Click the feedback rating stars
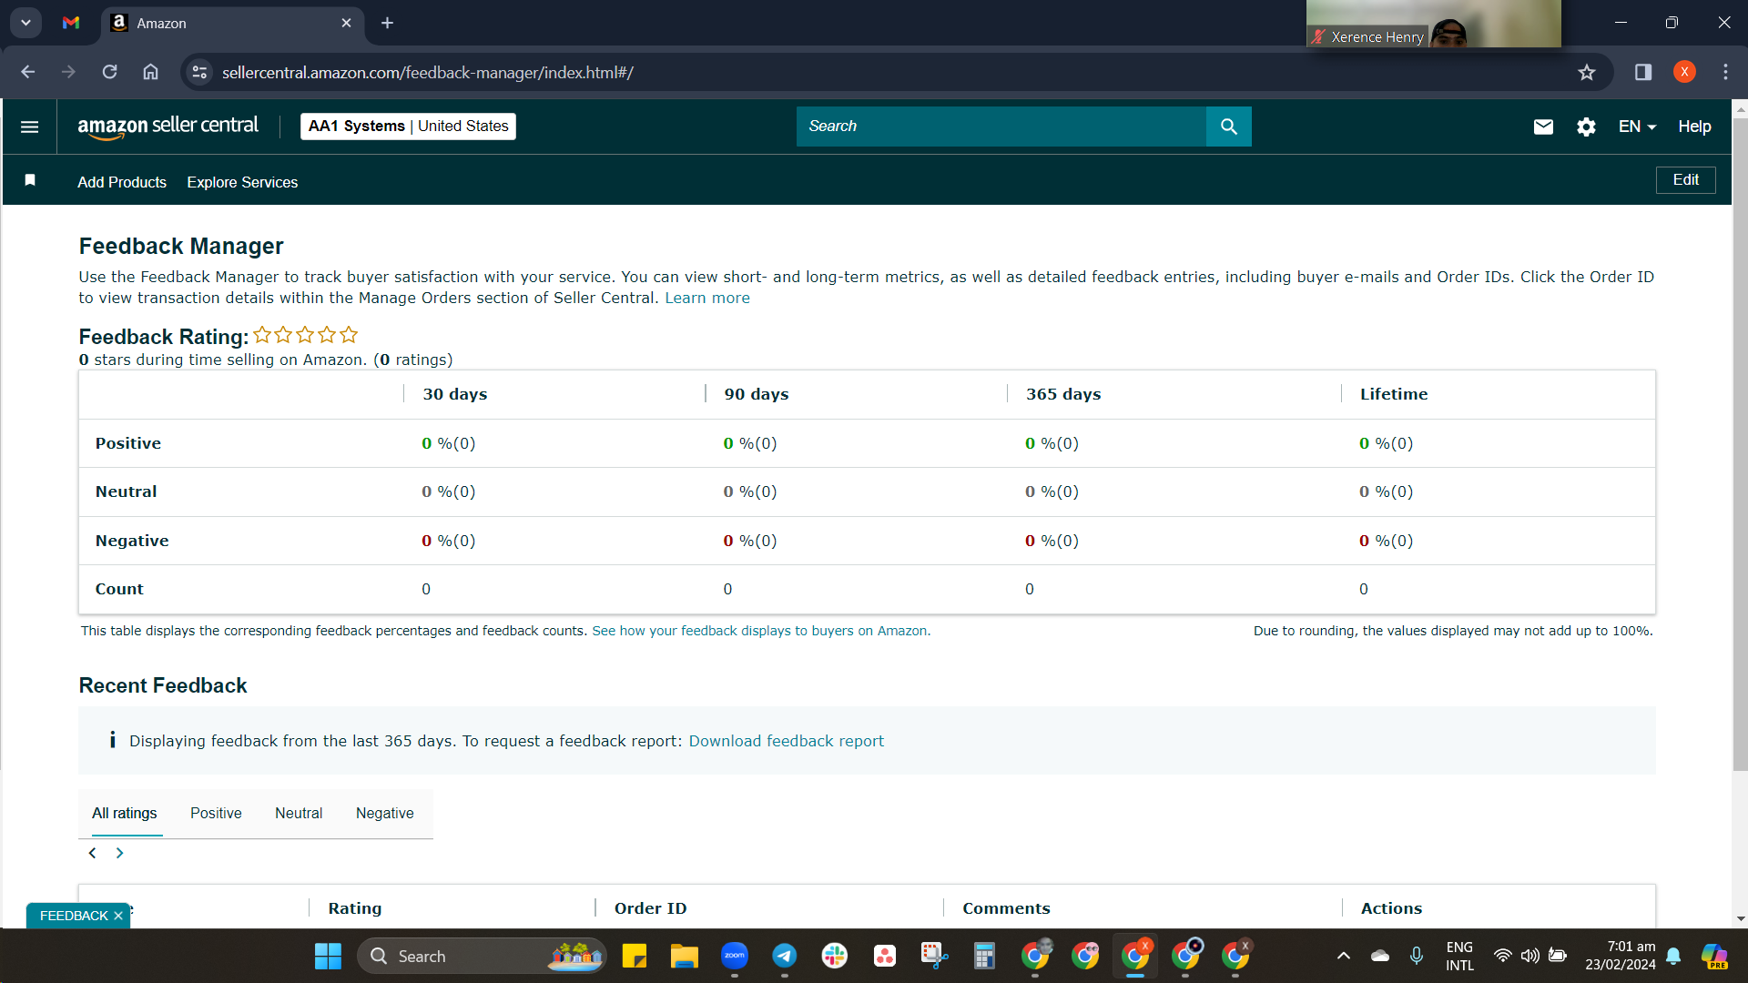This screenshot has width=1748, height=983. pos(306,335)
